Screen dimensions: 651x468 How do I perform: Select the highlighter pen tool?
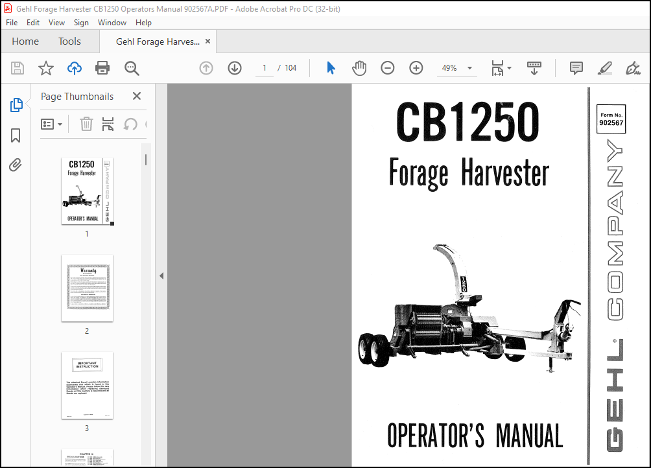pos(604,68)
